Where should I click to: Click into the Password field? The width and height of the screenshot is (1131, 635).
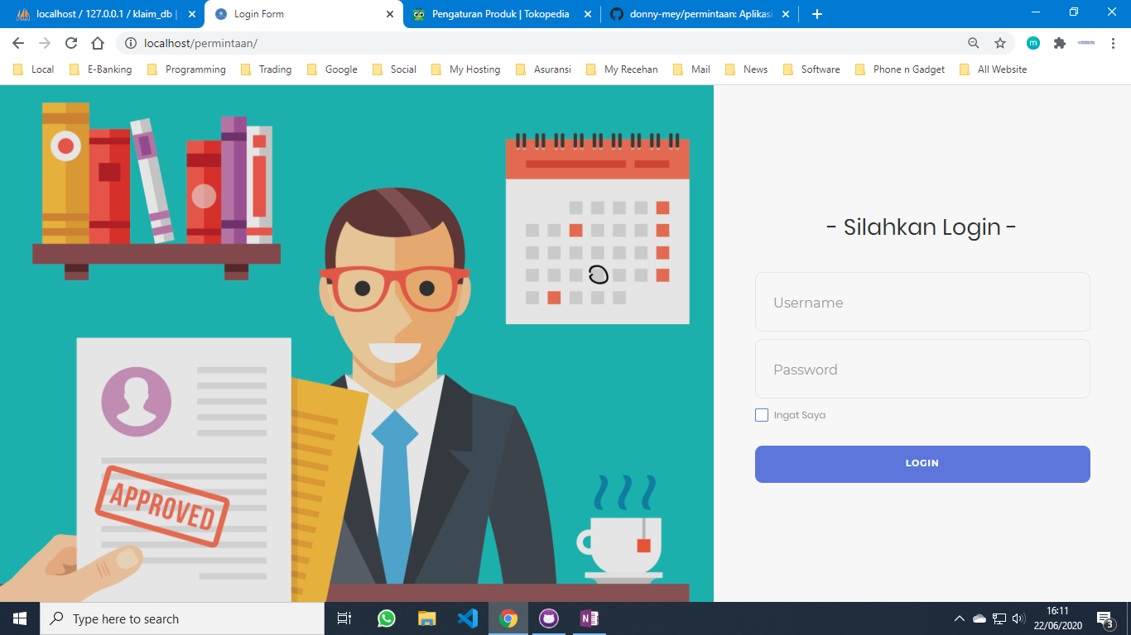[922, 370]
